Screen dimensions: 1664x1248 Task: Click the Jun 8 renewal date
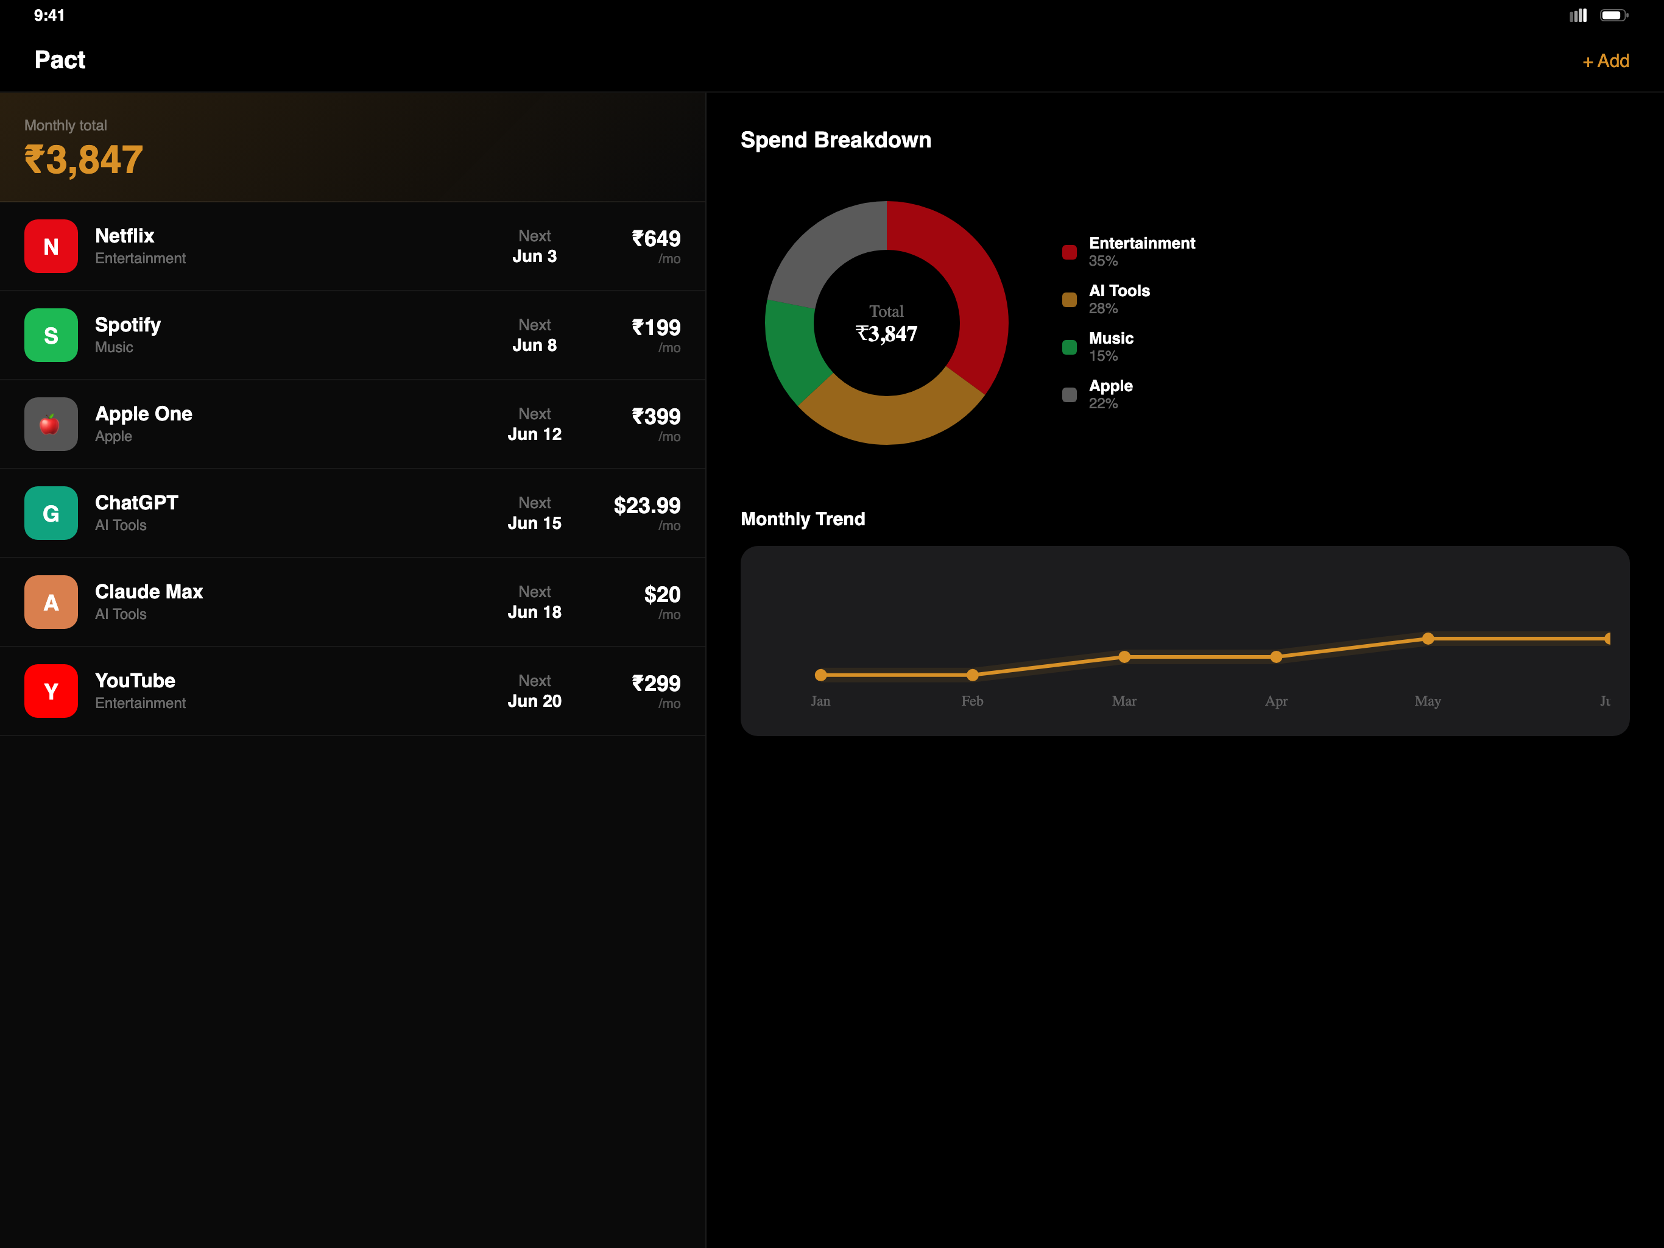tap(535, 346)
